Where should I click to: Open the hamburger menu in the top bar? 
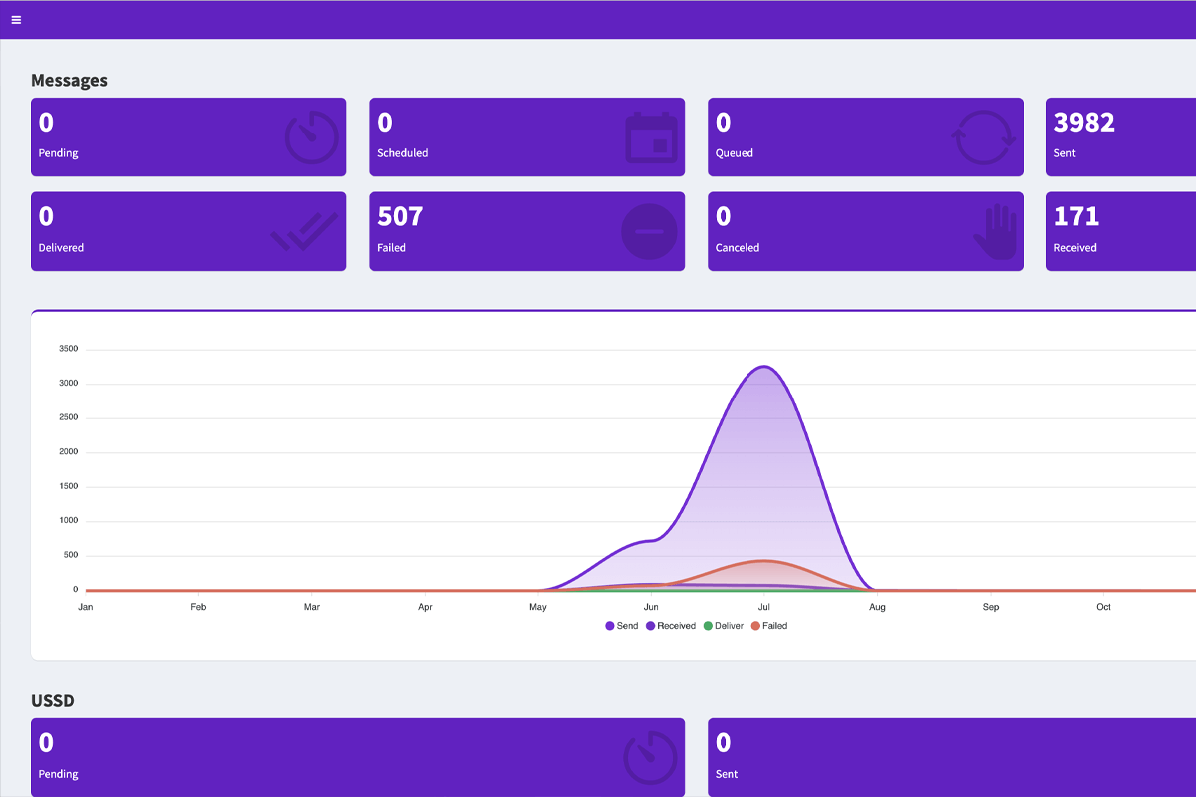pos(16,20)
